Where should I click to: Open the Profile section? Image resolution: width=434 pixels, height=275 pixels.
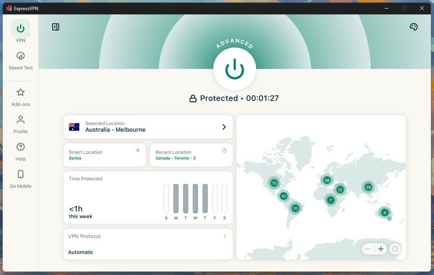[x=21, y=125]
